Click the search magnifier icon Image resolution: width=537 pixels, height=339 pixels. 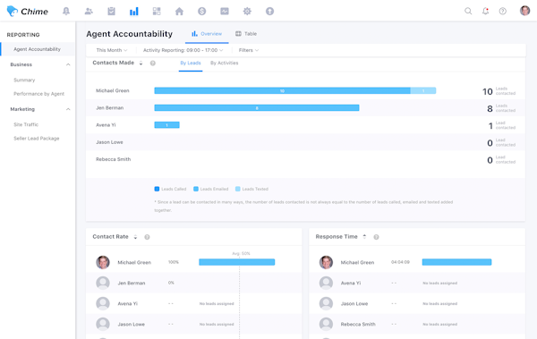(x=468, y=12)
